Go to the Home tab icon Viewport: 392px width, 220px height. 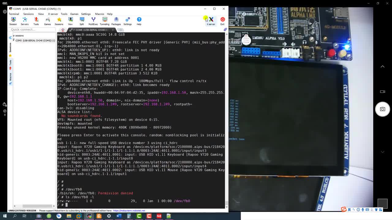63,30
